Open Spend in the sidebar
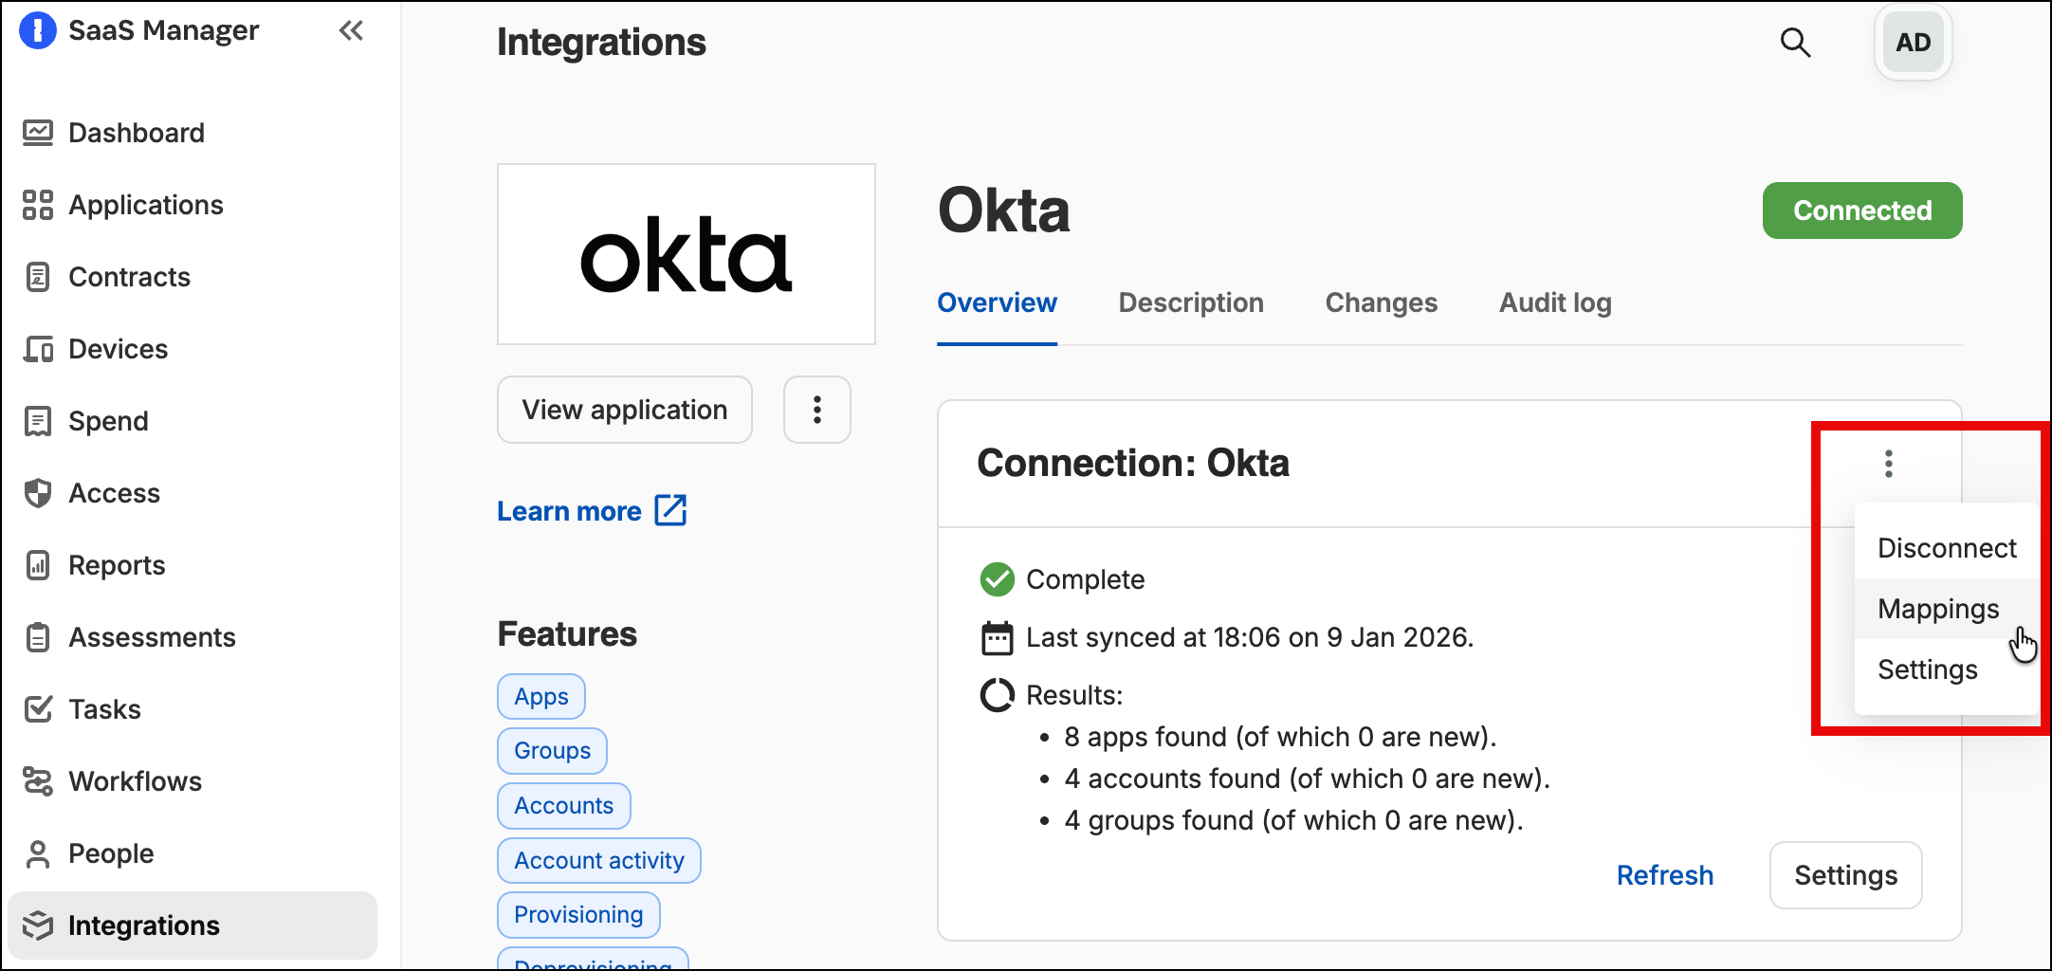Screen dimensions: 2052x971 192,421
